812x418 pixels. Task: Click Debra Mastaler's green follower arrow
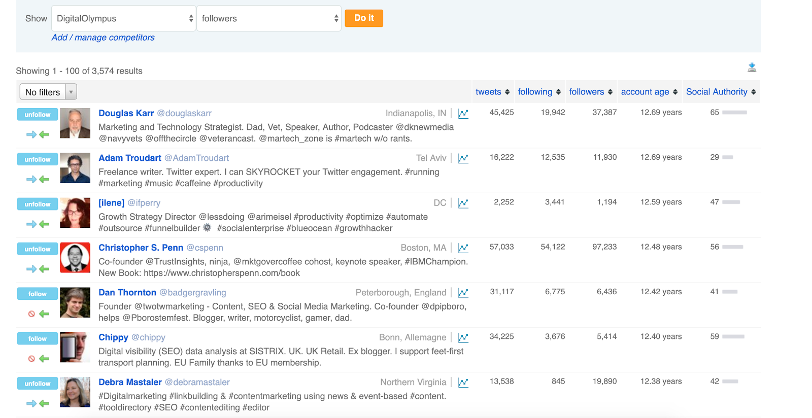point(44,403)
